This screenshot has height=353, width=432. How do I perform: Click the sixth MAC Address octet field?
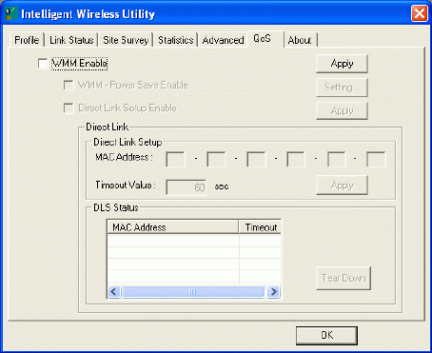coord(376,159)
